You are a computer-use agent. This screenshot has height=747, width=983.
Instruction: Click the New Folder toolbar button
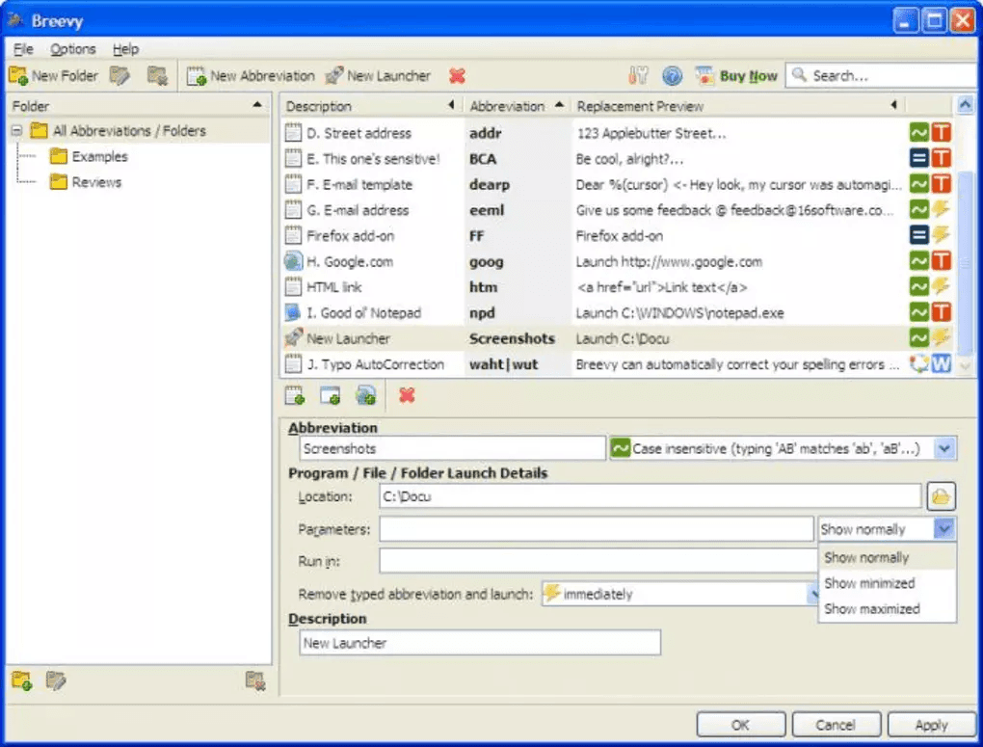(x=53, y=76)
